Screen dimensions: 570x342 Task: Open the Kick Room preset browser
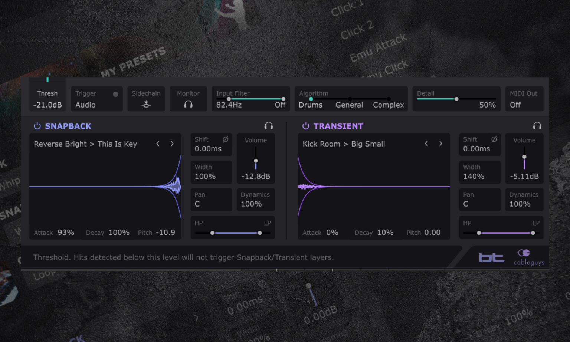(x=343, y=144)
